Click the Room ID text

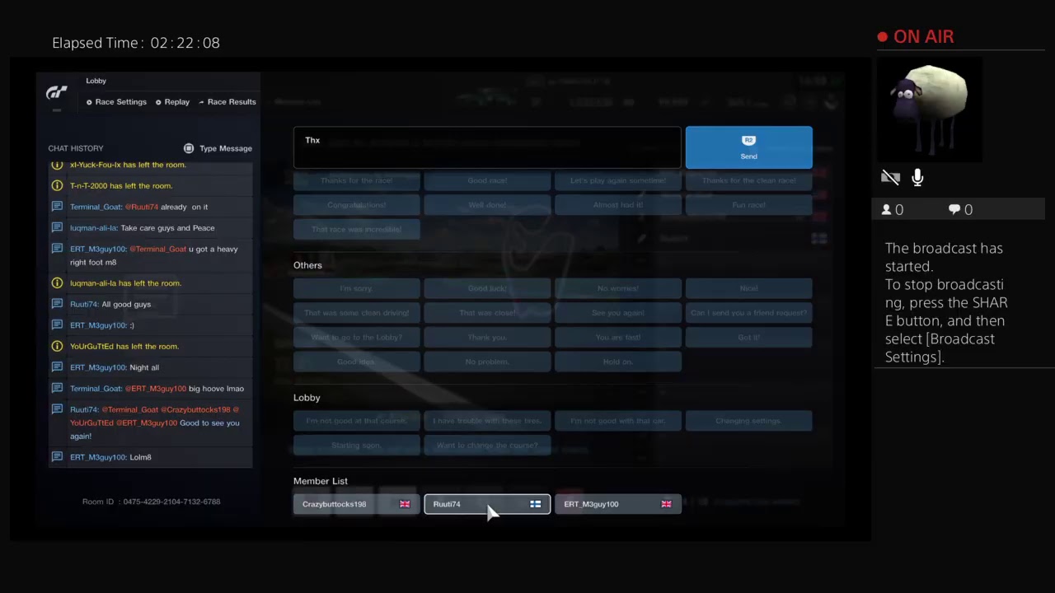point(151,502)
